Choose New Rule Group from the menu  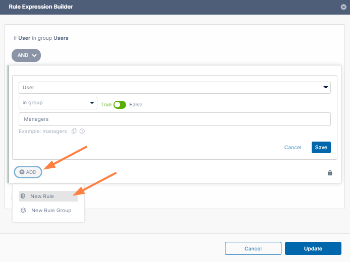pyautogui.click(x=51, y=210)
